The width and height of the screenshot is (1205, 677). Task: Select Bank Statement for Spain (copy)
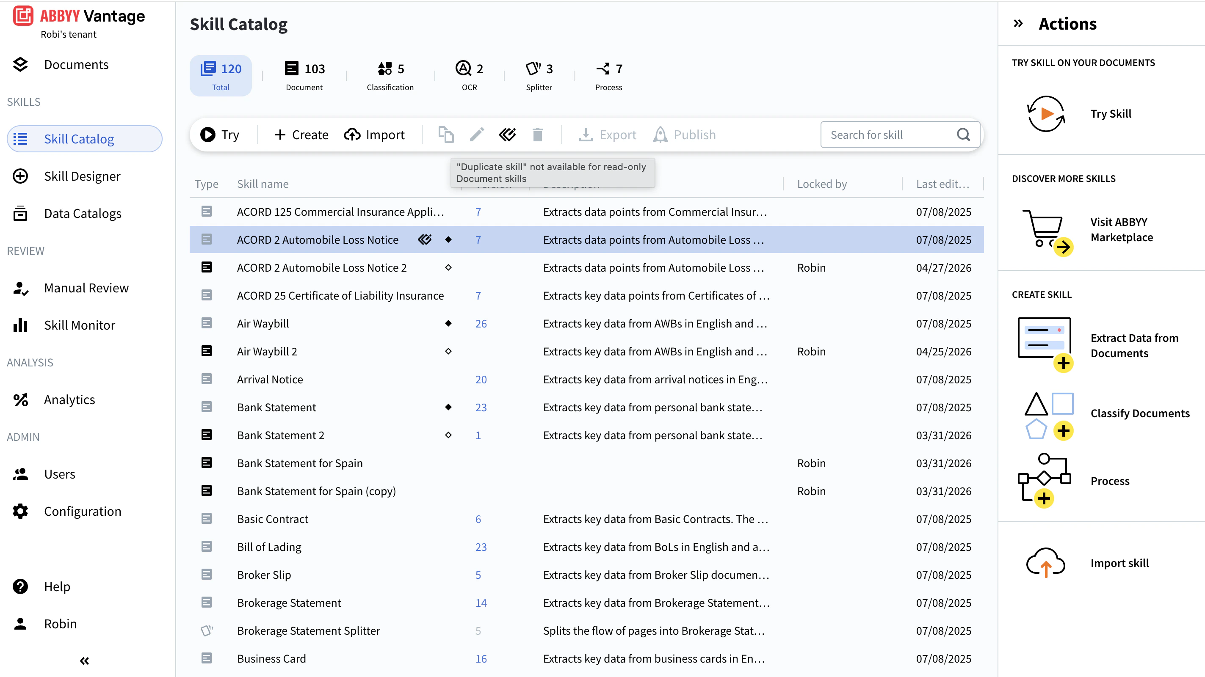[586, 491]
